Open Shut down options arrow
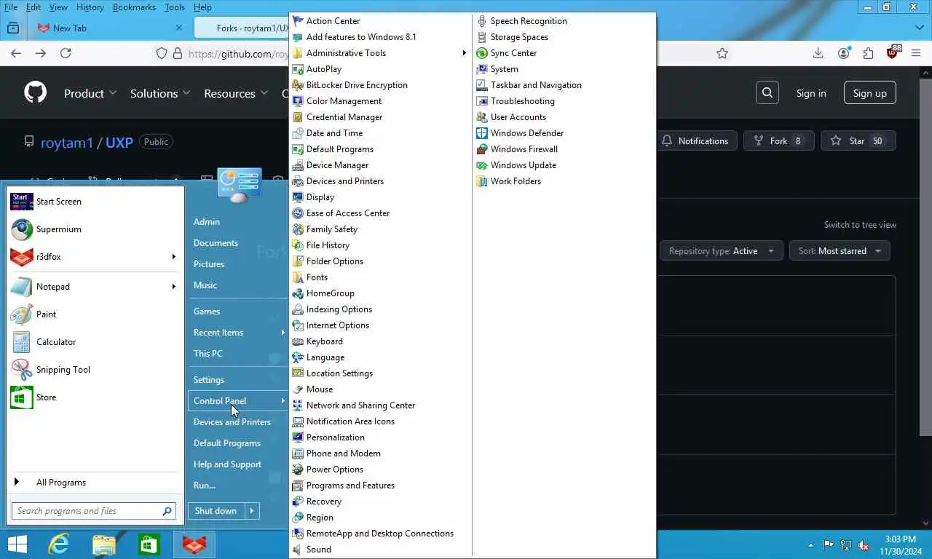 [x=251, y=511]
